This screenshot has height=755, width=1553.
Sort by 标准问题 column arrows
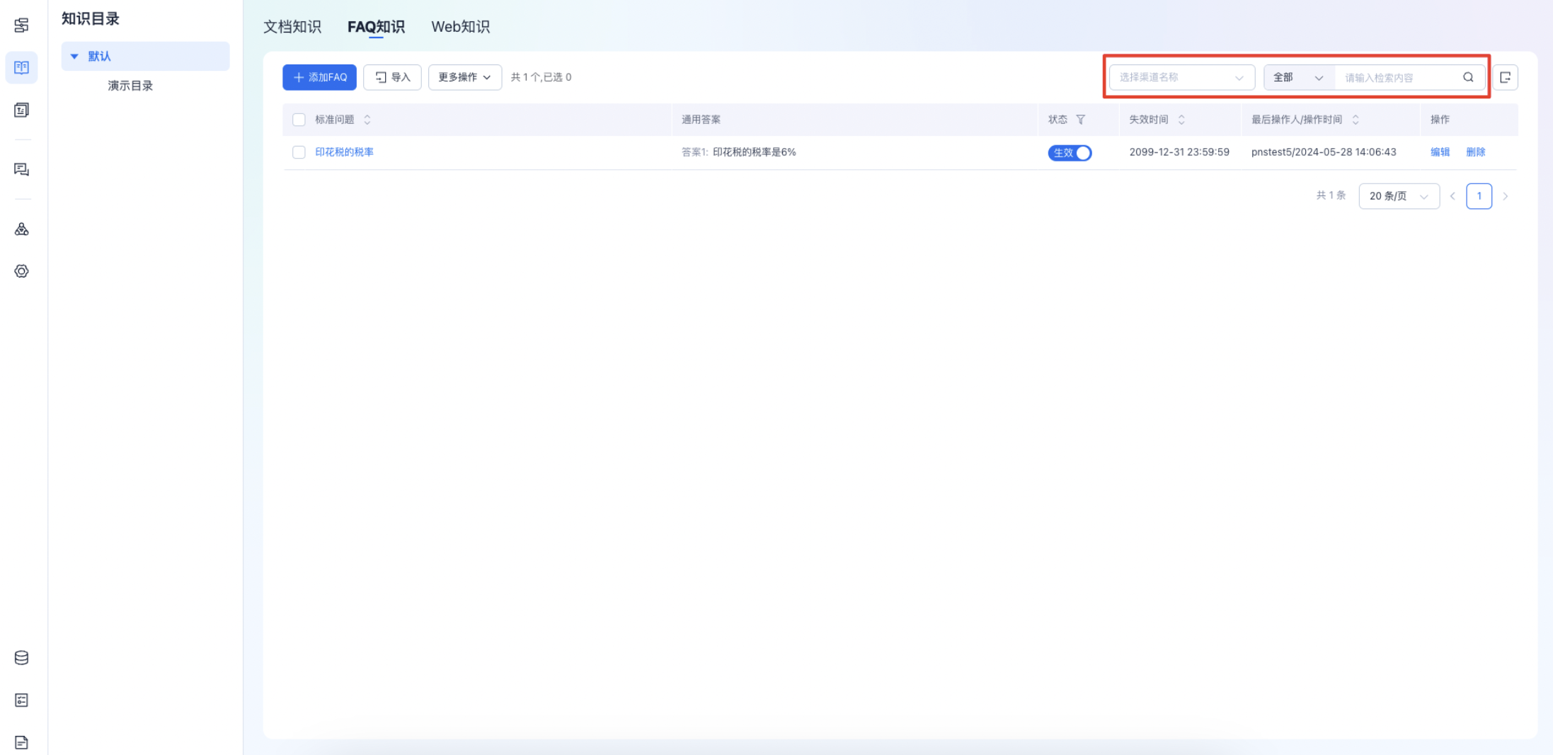(x=367, y=120)
